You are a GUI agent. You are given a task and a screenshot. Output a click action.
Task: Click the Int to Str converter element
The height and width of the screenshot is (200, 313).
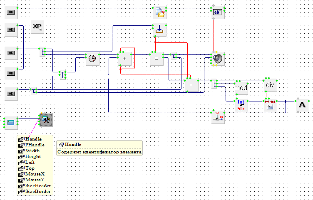[x=241, y=105]
